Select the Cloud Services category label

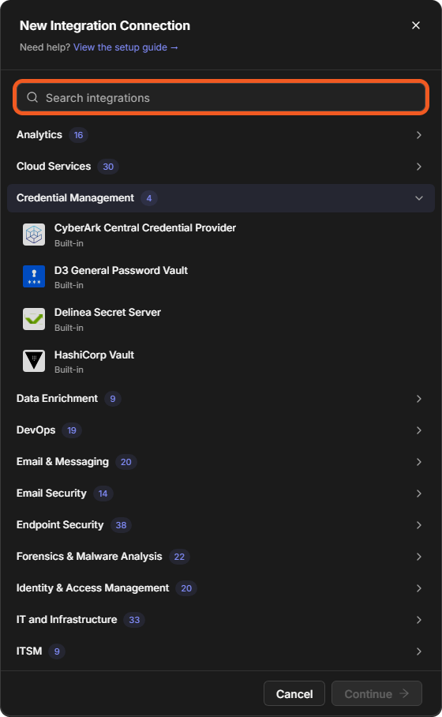tap(54, 167)
